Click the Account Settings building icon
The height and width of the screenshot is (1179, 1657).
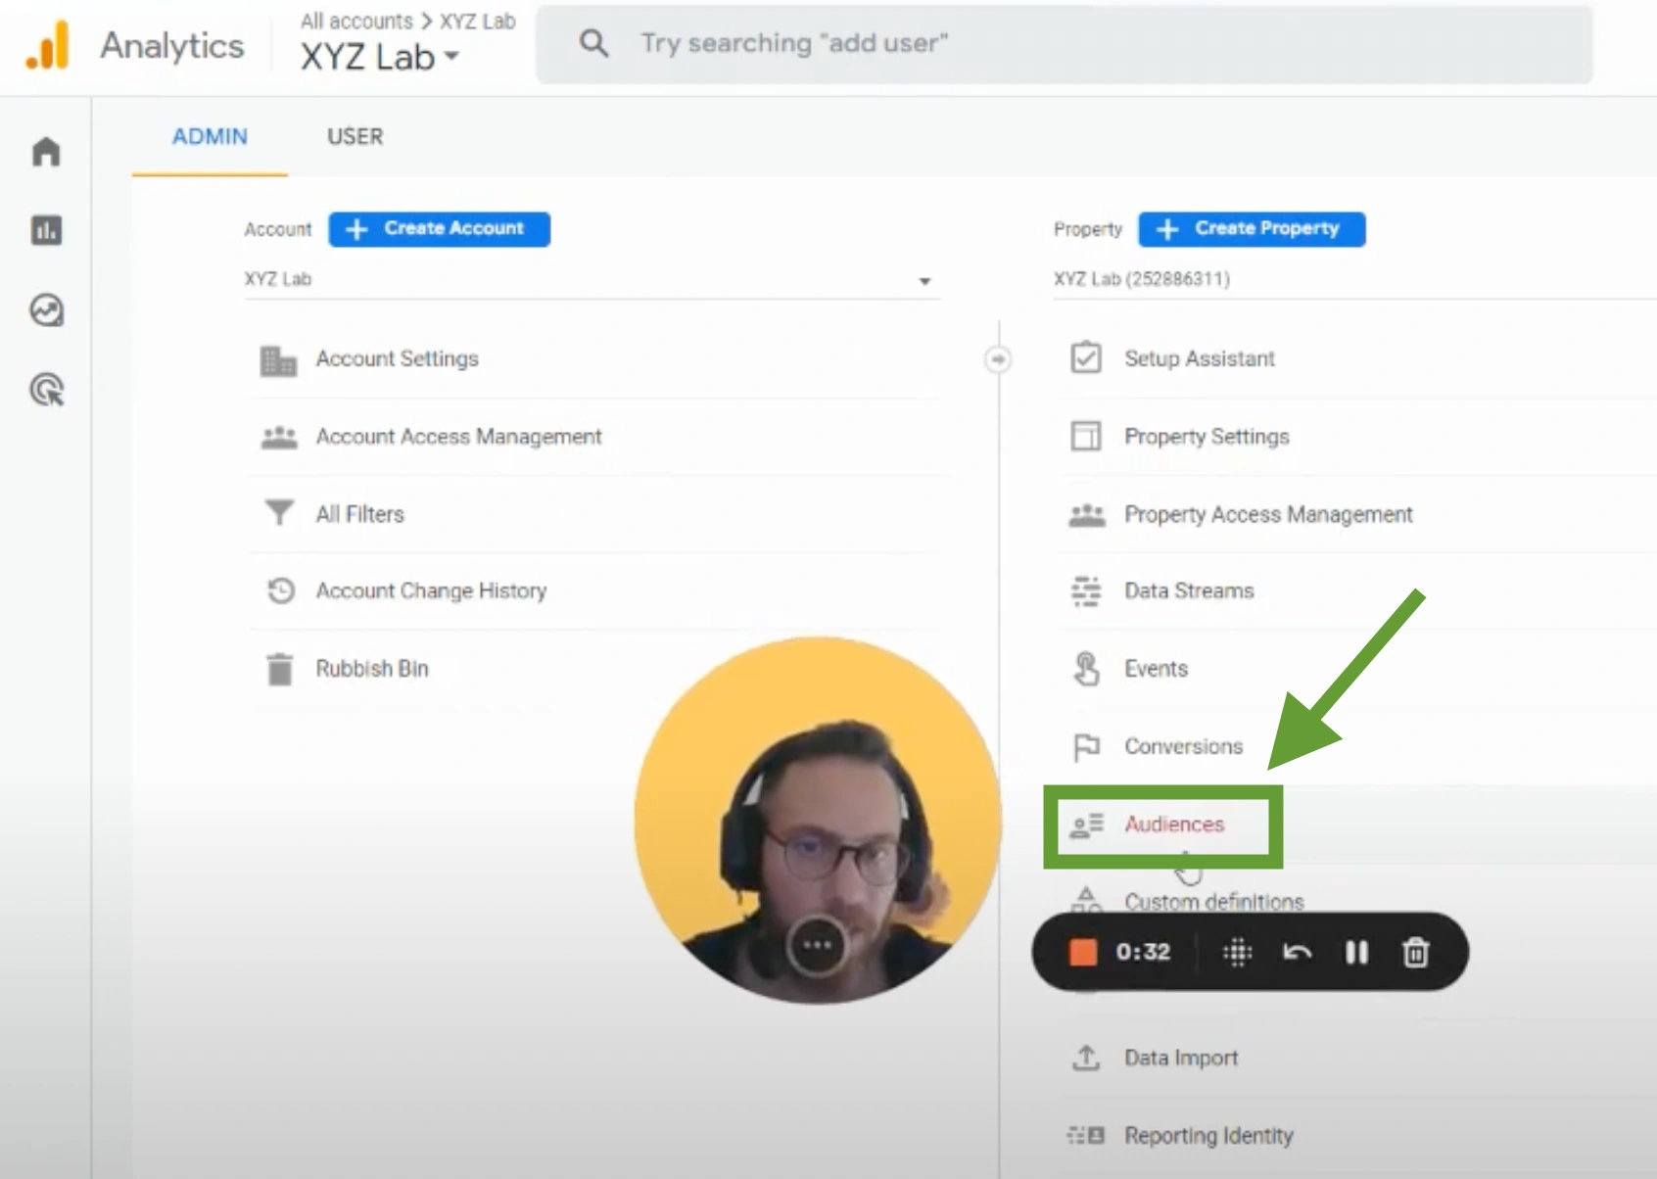[x=278, y=360]
